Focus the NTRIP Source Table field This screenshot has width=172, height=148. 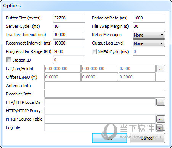click(100, 119)
